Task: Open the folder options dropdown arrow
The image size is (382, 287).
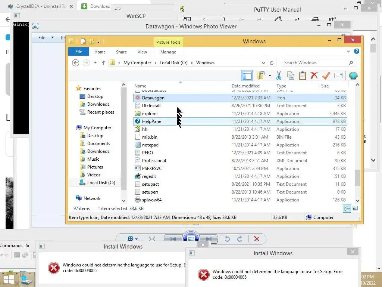Action: pos(270,75)
